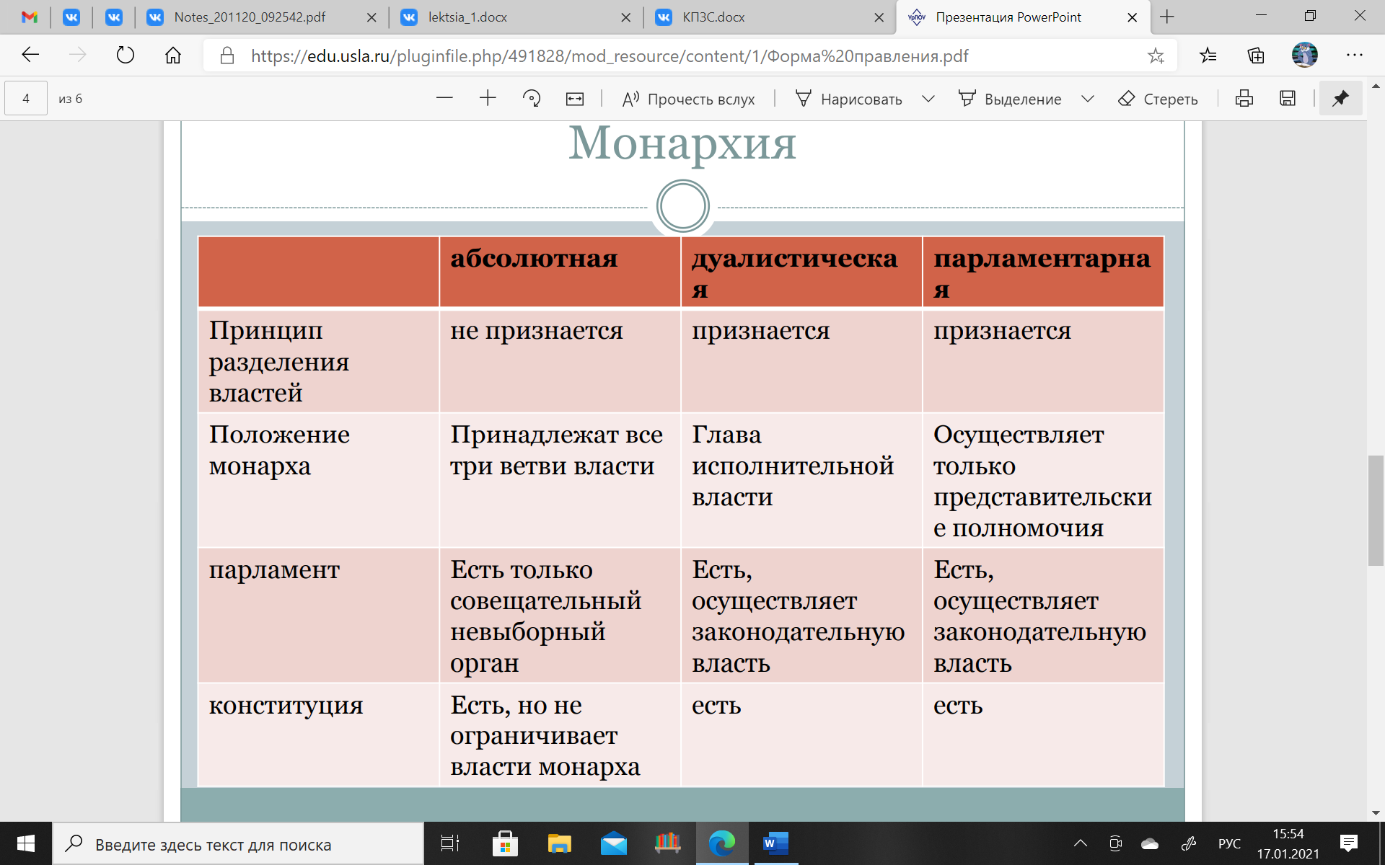Viewport: 1385px width, 865px height.
Task: Start Прочесть вслух read aloud
Action: (688, 99)
